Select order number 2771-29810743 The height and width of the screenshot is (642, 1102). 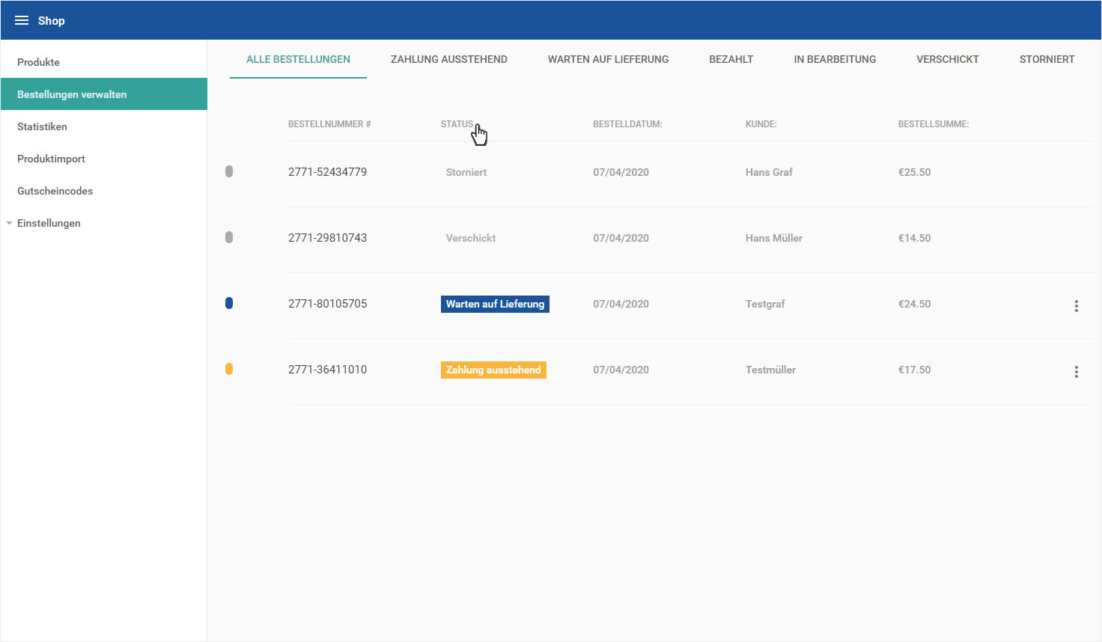point(327,238)
